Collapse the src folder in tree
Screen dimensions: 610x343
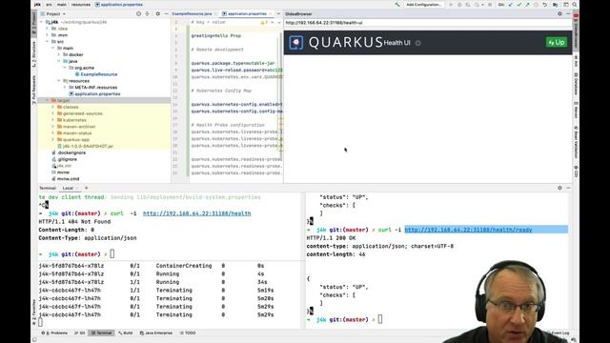48,42
